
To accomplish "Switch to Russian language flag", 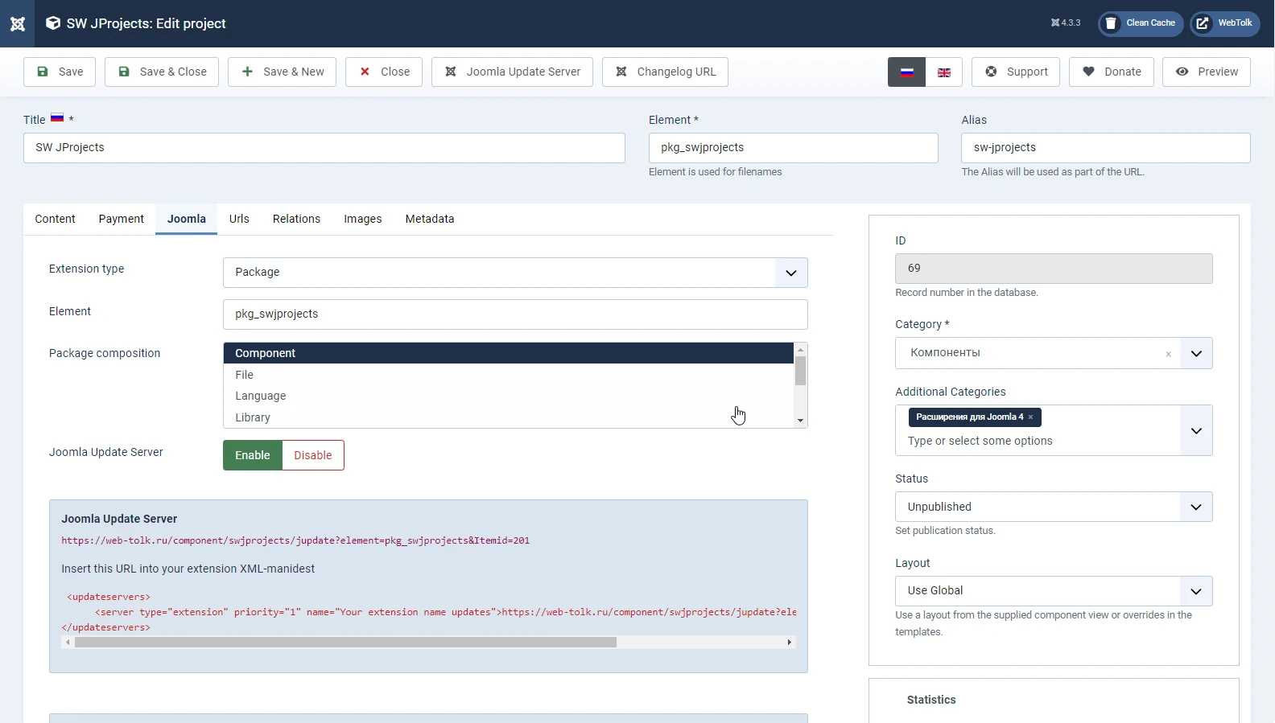I will 906,72.
